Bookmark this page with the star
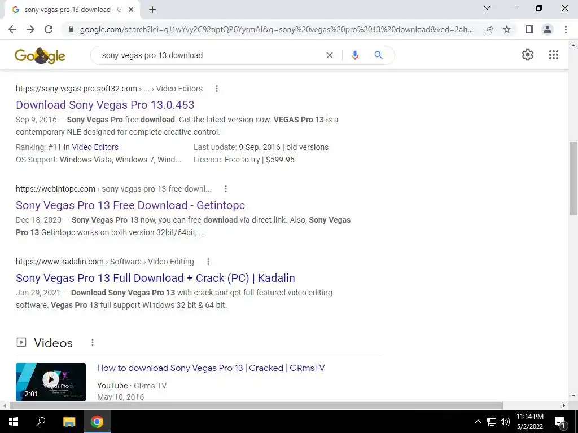 tap(507, 29)
